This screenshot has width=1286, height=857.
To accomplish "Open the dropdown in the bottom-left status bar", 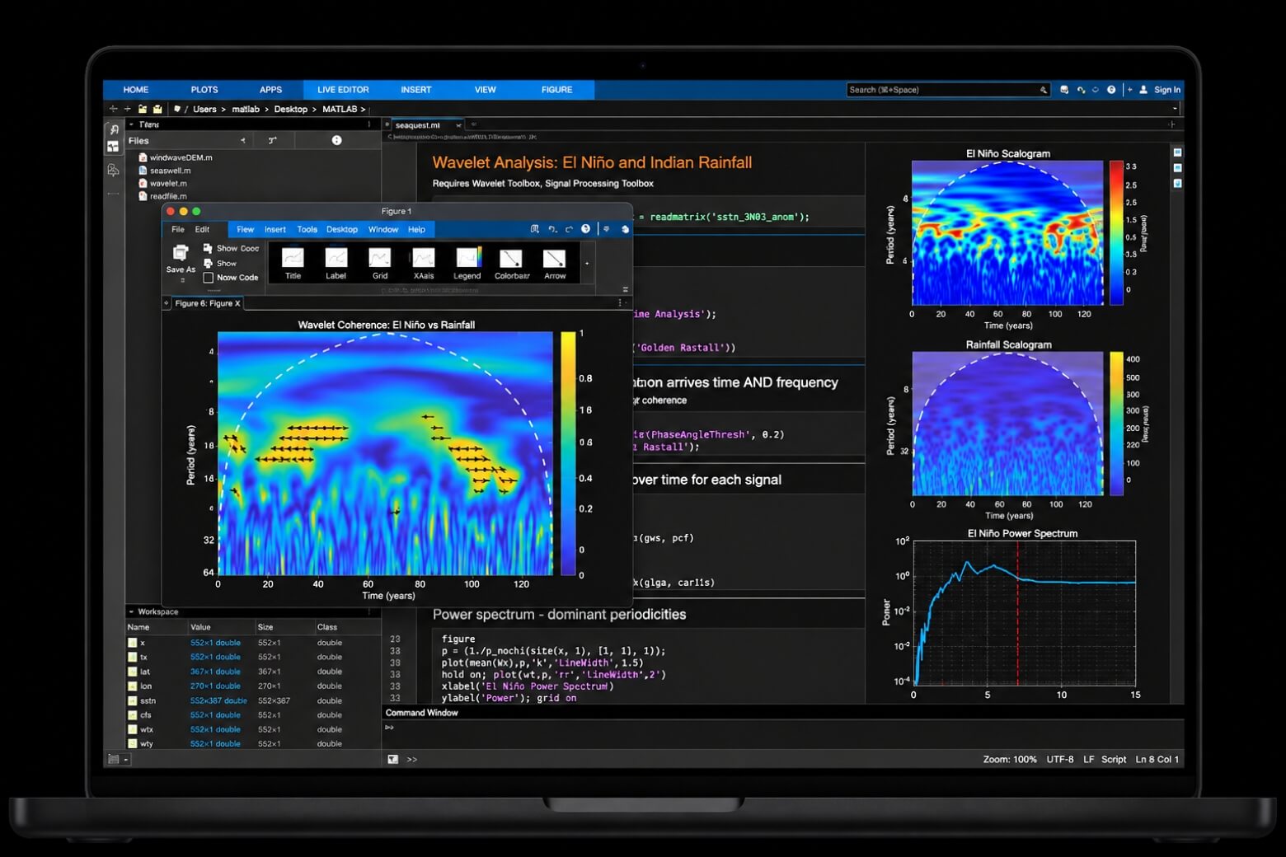I will (x=125, y=760).
